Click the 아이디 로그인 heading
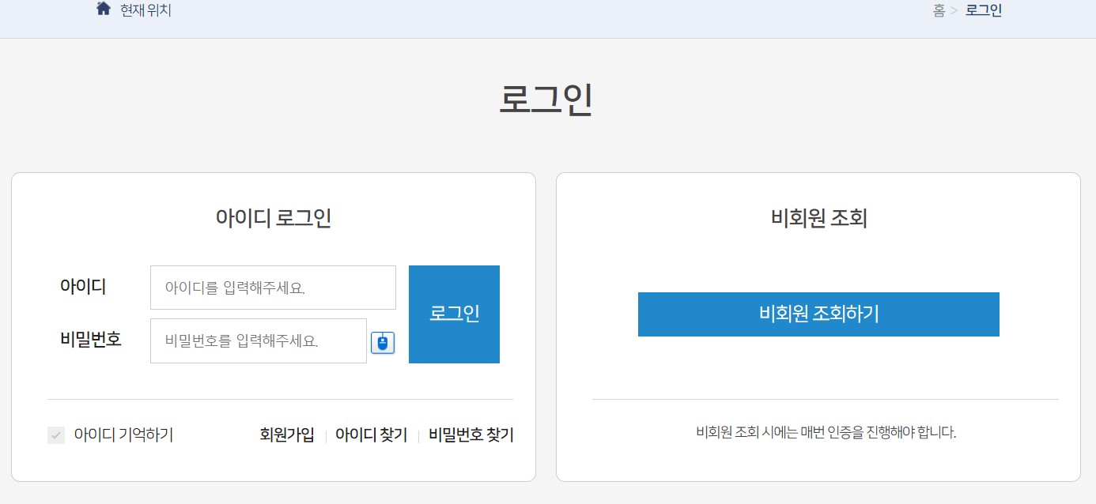The width and height of the screenshot is (1096, 504). (x=274, y=218)
